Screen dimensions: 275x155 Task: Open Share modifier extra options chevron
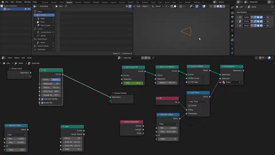pos(265,22)
